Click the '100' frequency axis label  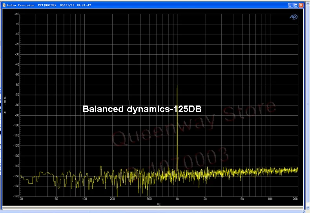(x=84, y=199)
